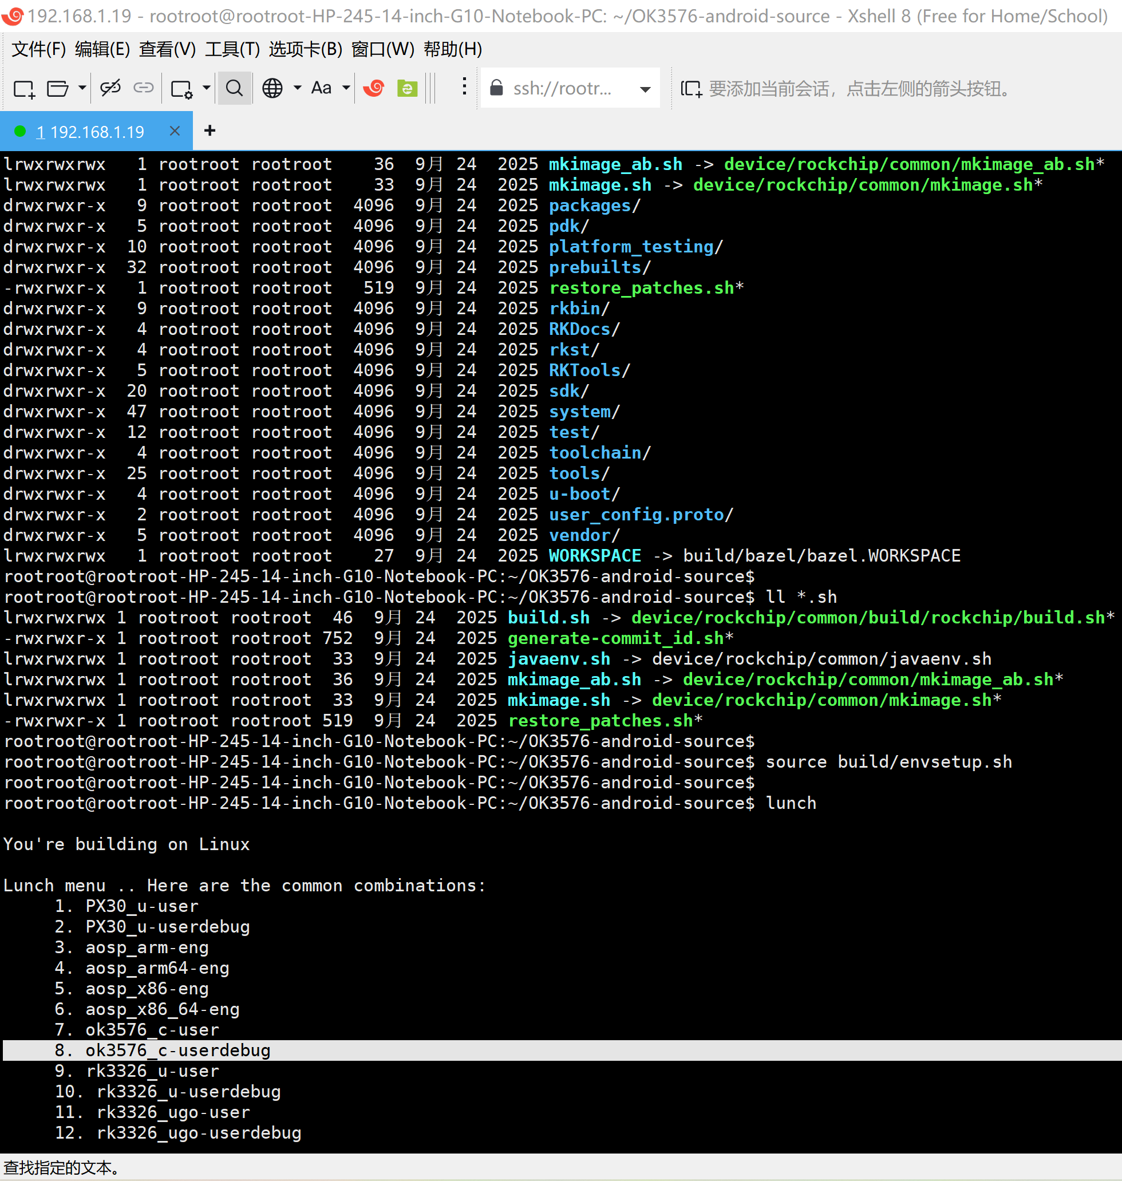Click the 1. PX30_u-user menu line
This screenshot has height=1181, width=1122.
pyautogui.click(x=127, y=906)
